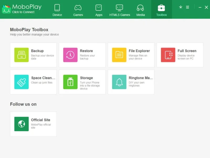Click 'Backup your device data' description

pos(42,57)
